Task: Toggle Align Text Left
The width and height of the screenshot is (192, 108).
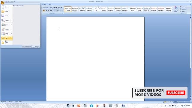Action: tap(44, 11)
